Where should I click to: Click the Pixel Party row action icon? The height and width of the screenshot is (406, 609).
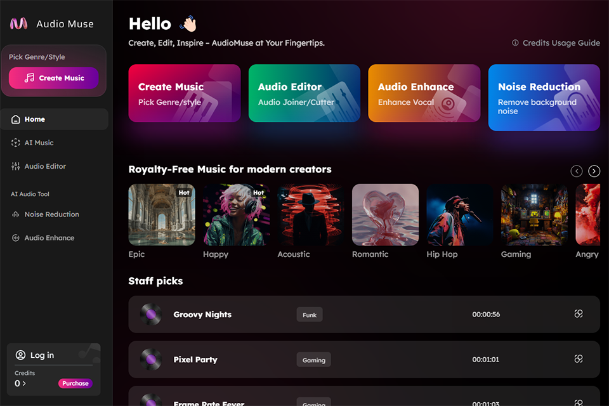(x=579, y=358)
